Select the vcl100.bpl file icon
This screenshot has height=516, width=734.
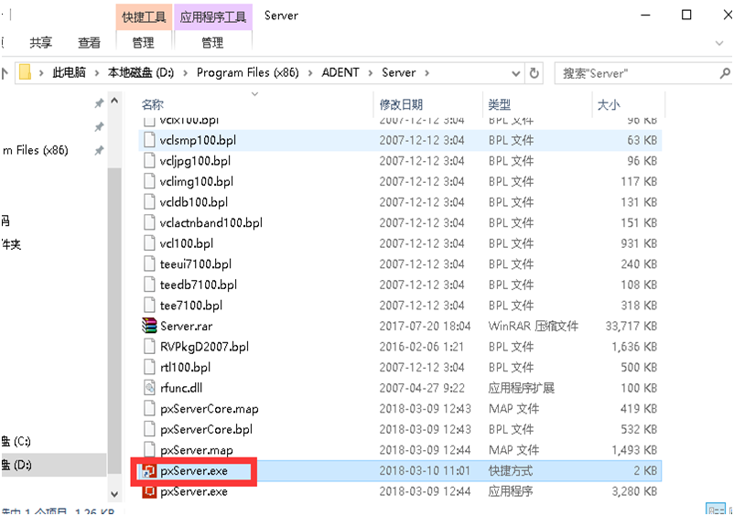pos(150,243)
